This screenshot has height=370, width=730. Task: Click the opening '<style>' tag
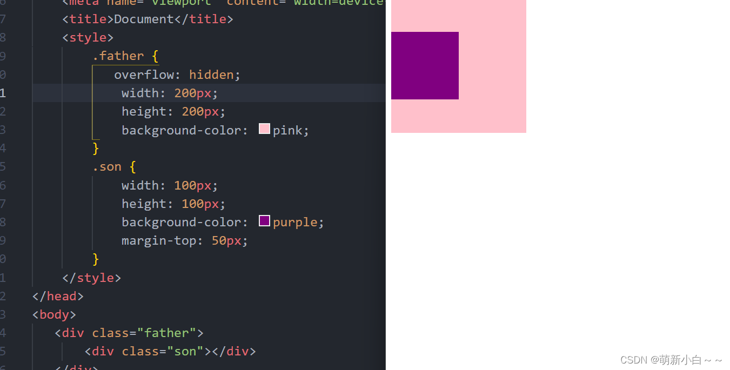[88, 37]
